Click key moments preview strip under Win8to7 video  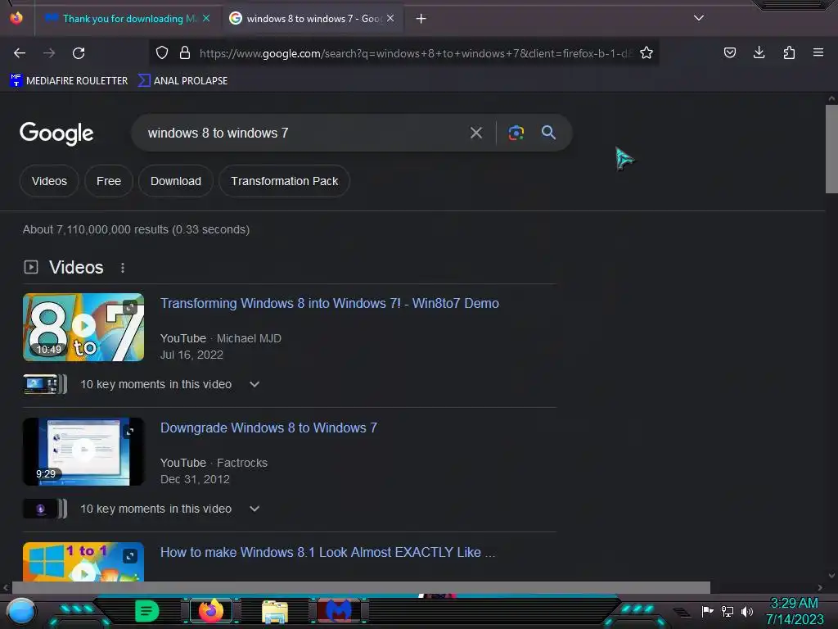click(46, 384)
